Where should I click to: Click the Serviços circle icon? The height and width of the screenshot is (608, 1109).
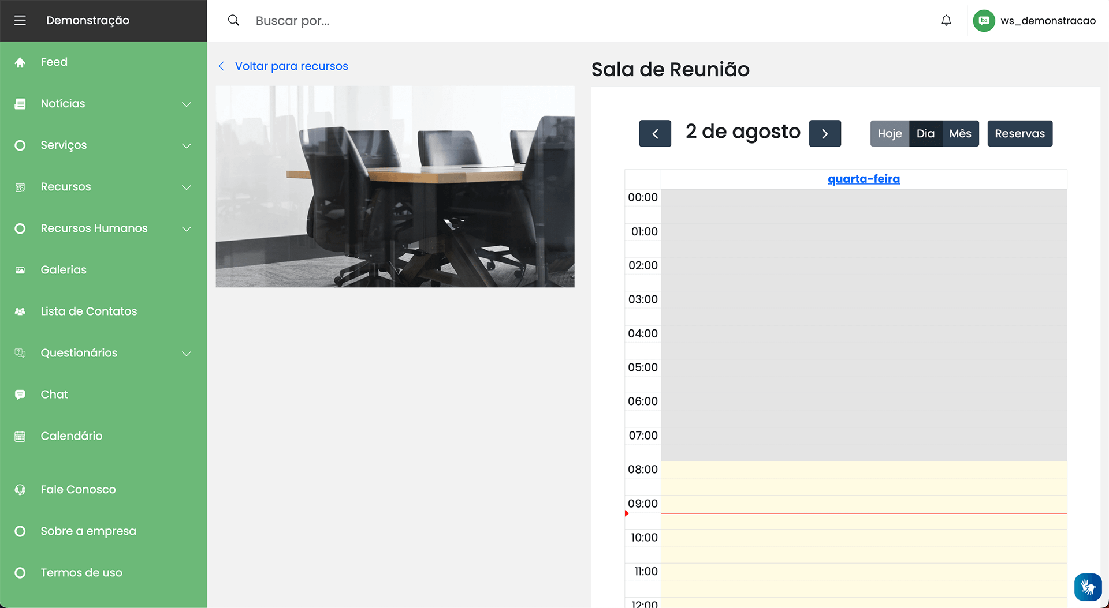[20, 145]
